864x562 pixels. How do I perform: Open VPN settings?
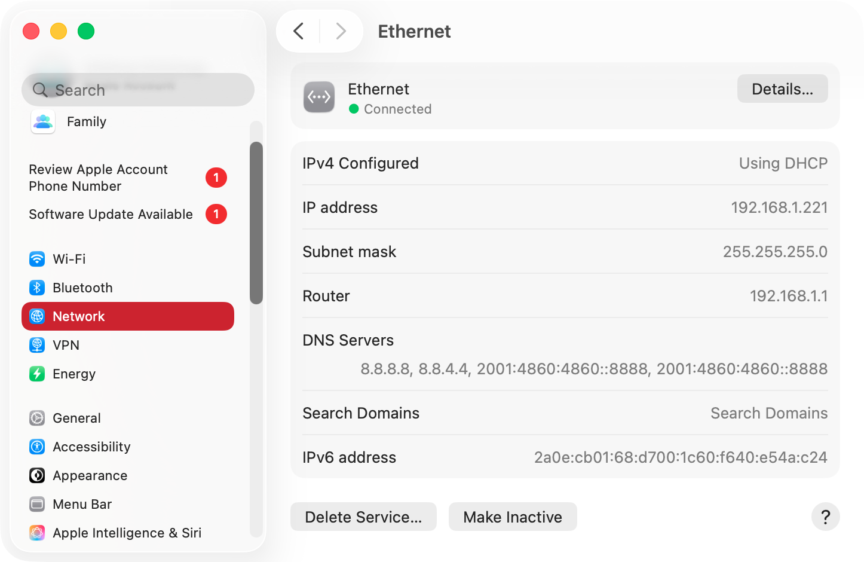coord(66,345)
